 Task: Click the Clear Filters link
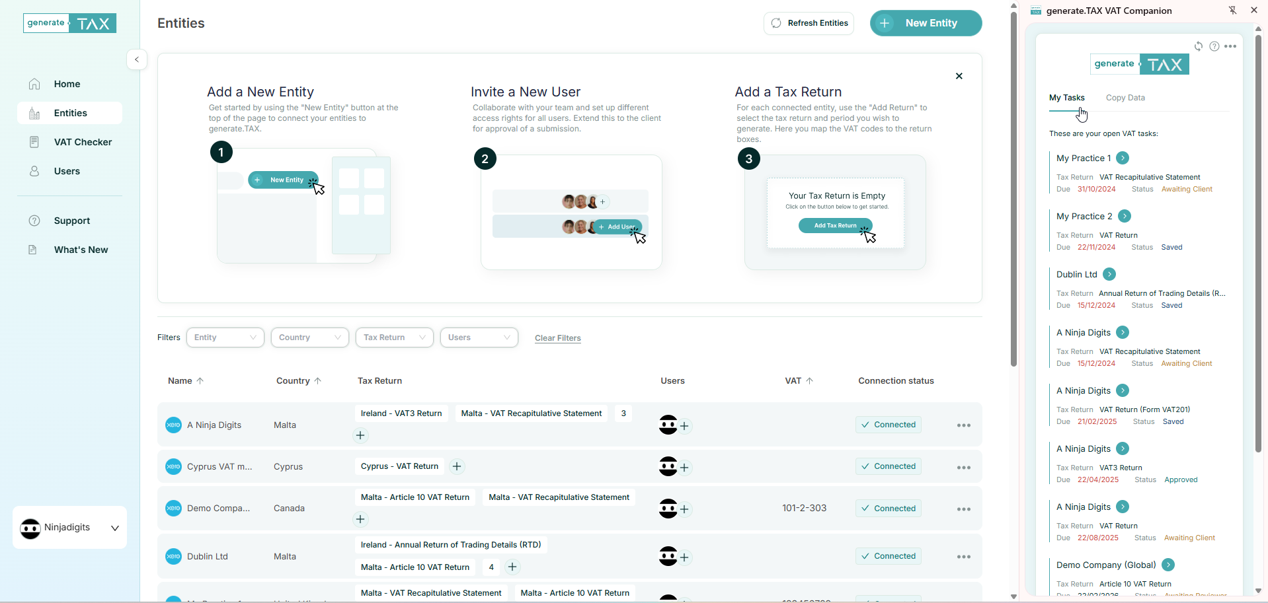(x=557, y=338)
